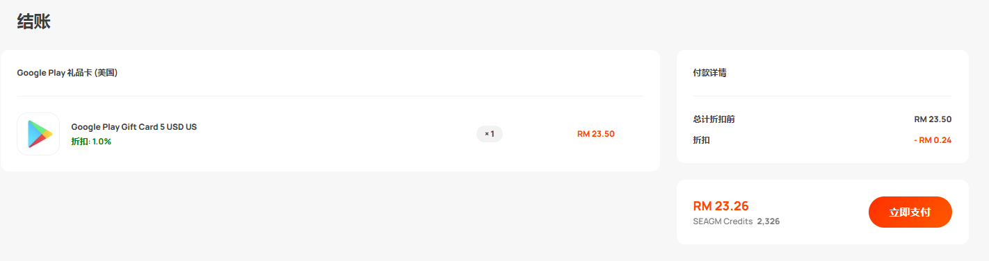Open Google Play Gift Card 5 USD US product name
Screen dimensions: 989x261
click(134, 127)
